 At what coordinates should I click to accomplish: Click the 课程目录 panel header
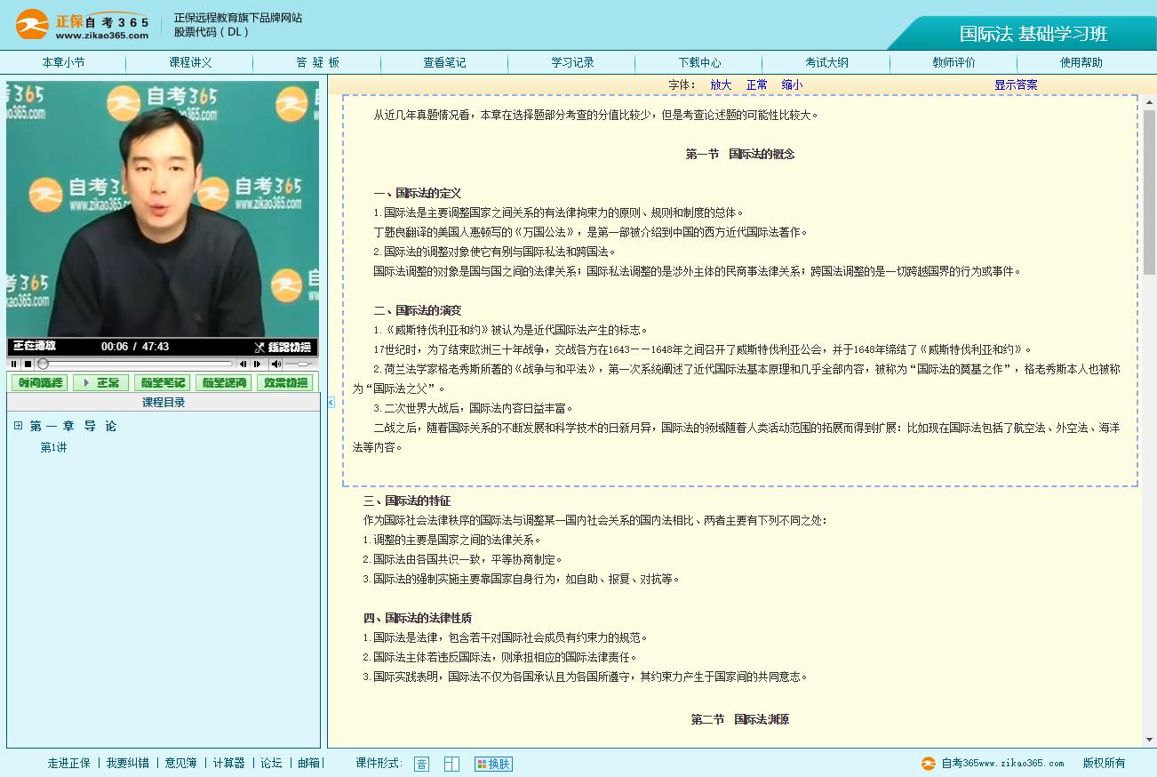coord(164,402)
